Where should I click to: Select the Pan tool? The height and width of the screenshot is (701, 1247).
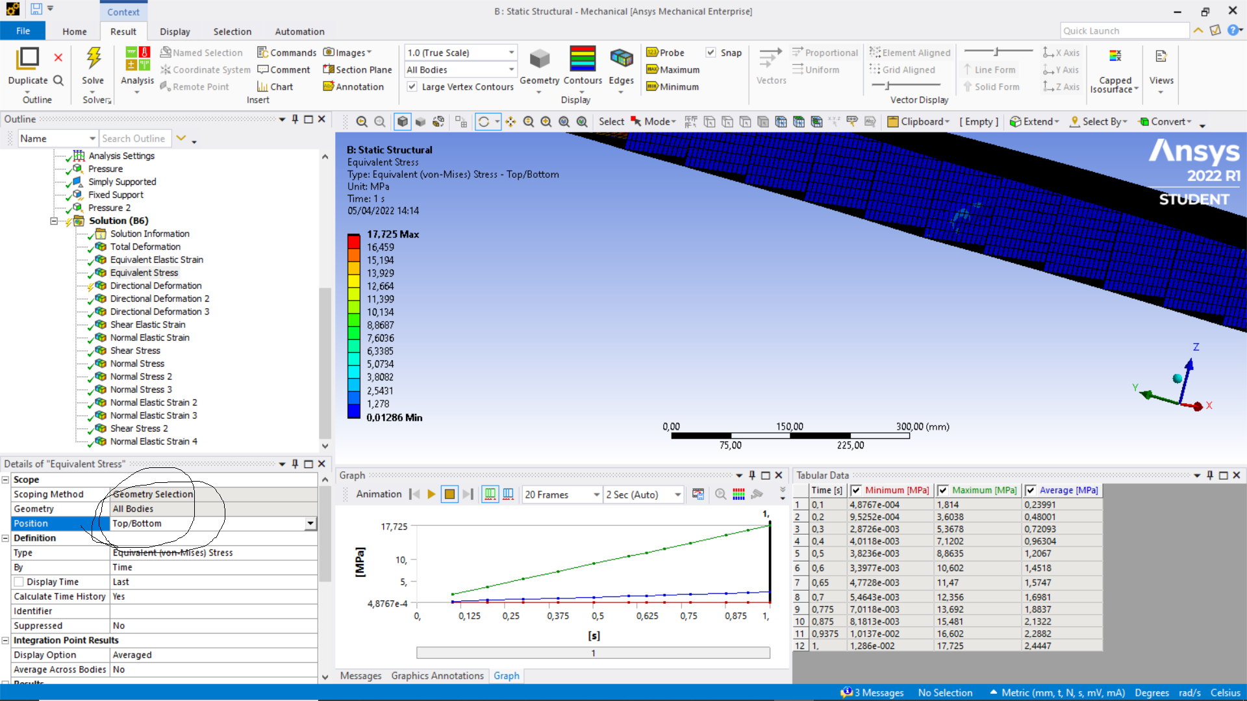click(x=510, y=121)
